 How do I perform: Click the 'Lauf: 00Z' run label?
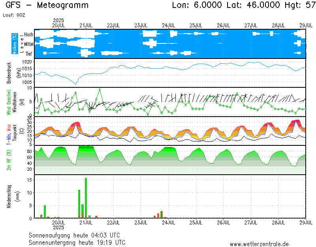click(14, 15)
